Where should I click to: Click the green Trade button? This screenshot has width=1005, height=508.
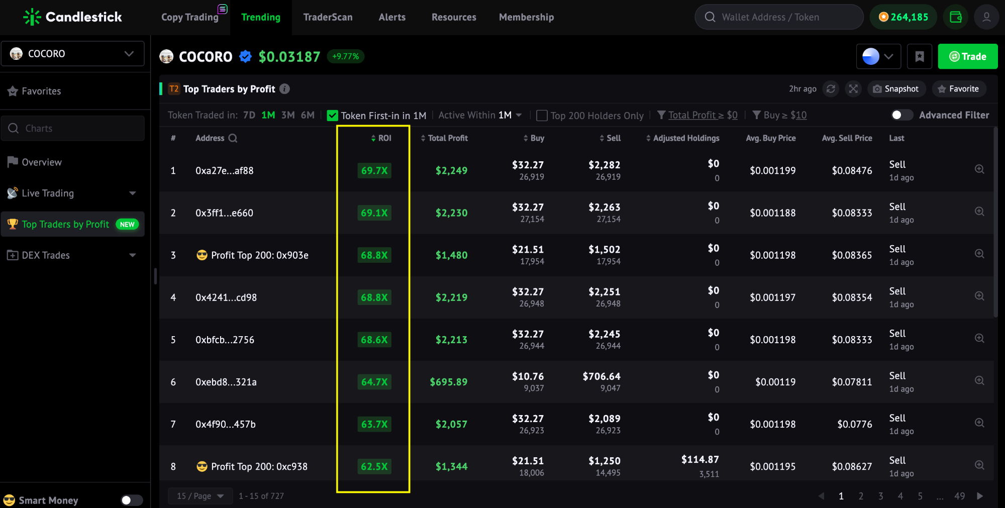968,56
